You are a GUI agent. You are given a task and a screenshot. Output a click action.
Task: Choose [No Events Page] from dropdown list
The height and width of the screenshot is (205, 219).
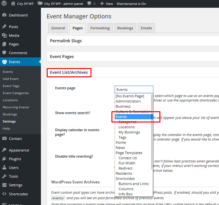pyautogui.click(x=130, y=96)
